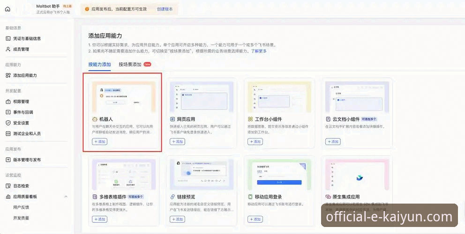Add the 多维表格插件 capability
The width and height of the screenshot is (465, 234).
point(100,219)
